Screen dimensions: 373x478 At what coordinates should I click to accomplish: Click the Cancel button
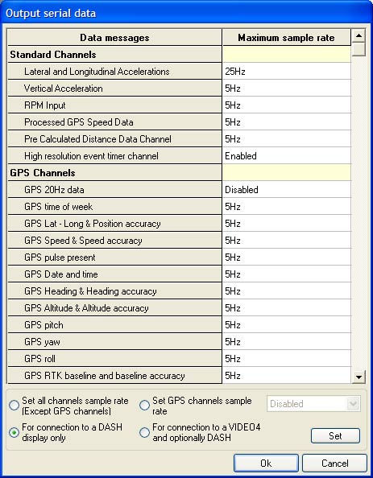[334, 463]
